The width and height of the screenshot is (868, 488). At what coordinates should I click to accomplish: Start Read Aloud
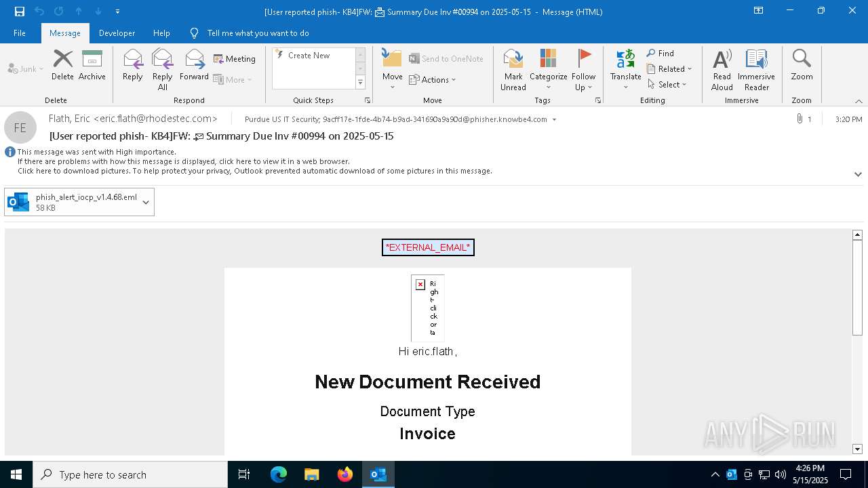[x=722, y=69]
